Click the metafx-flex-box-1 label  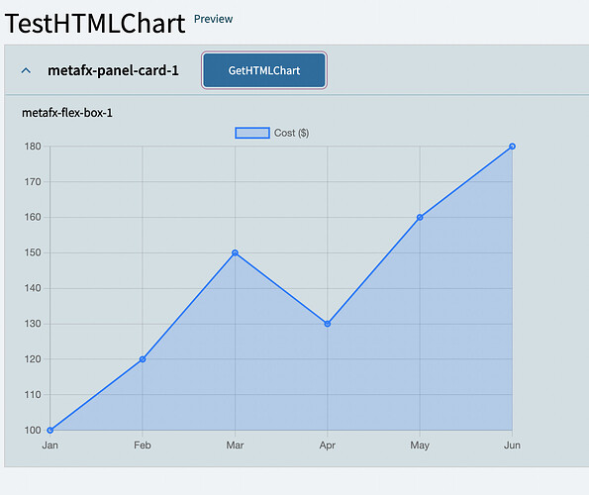[x=67, y=113]
